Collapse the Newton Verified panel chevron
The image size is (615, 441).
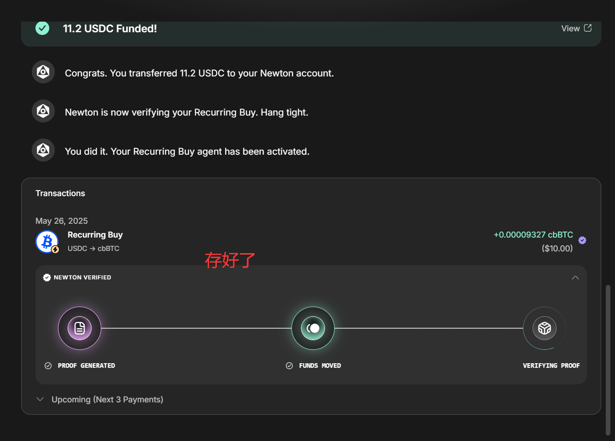[575, 278]
